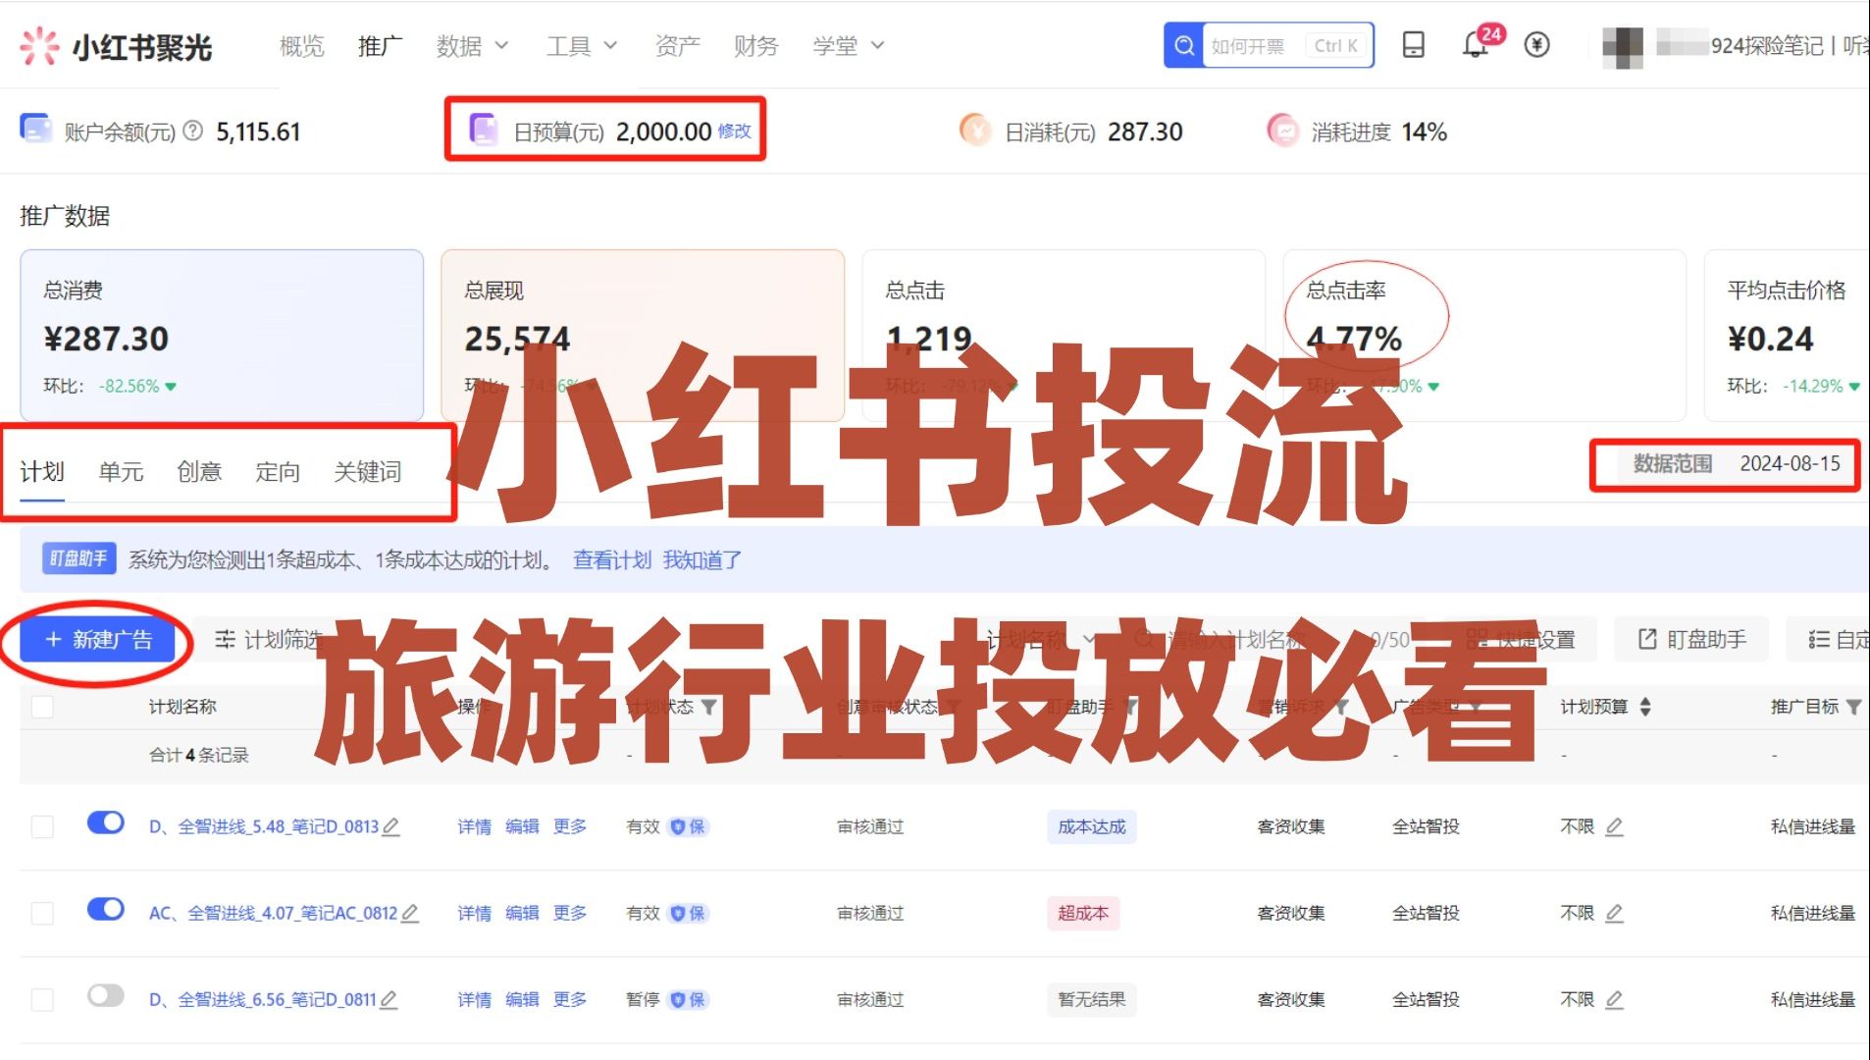Click the 小红书聚光 logo
This screenshot has height=1060, width=1870.
(x=116, y=46)
